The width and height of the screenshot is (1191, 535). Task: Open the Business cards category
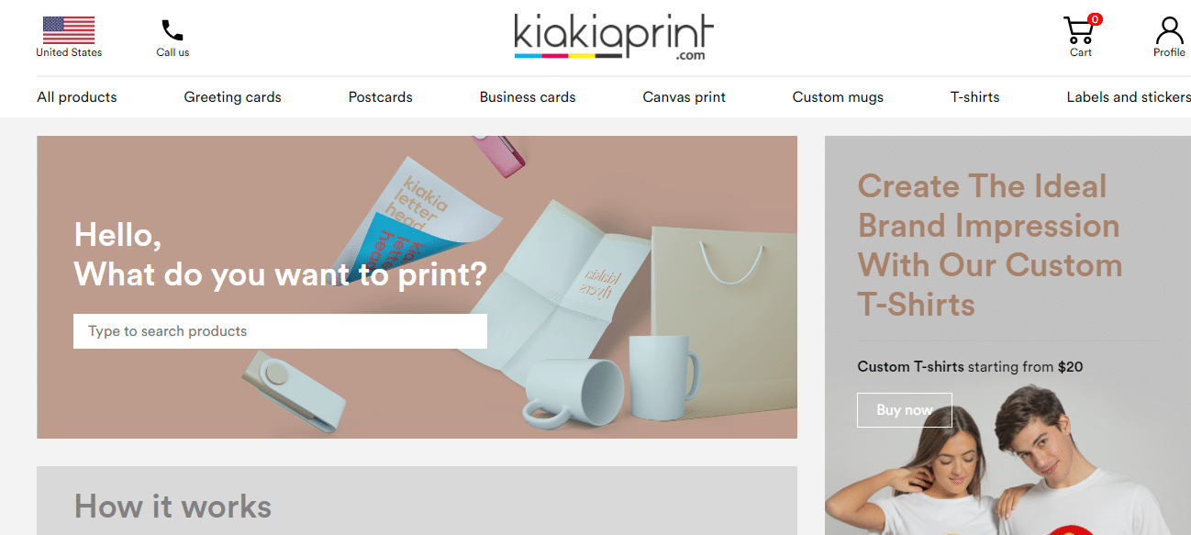pyautogui.click(x=528, y=96)
